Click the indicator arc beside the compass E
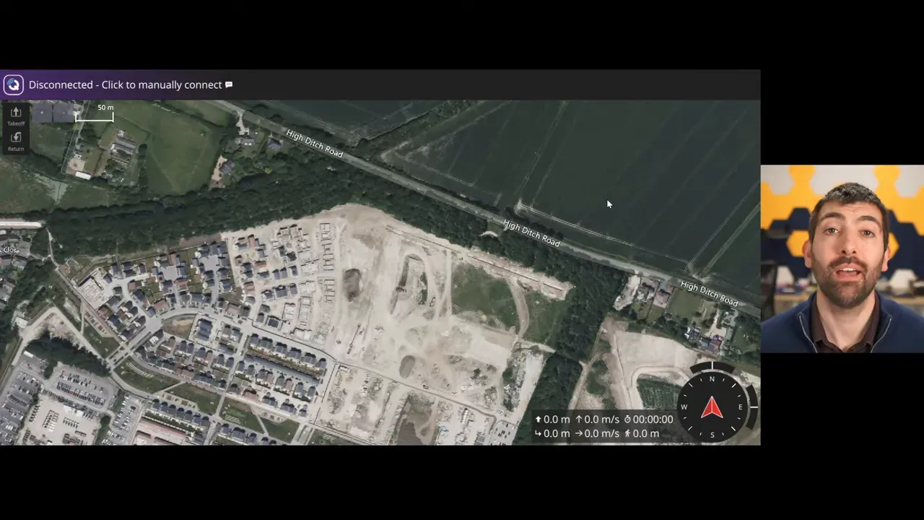The image size is (924, 520). pyautogui.click(x=753, y=406)
